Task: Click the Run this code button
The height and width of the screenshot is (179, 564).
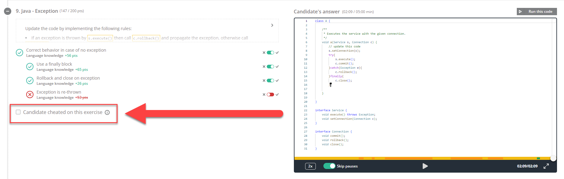Action: tap(537, 12)
